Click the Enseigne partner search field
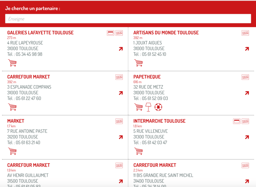Viewport: 256px width, 187px height. [128, 19]
